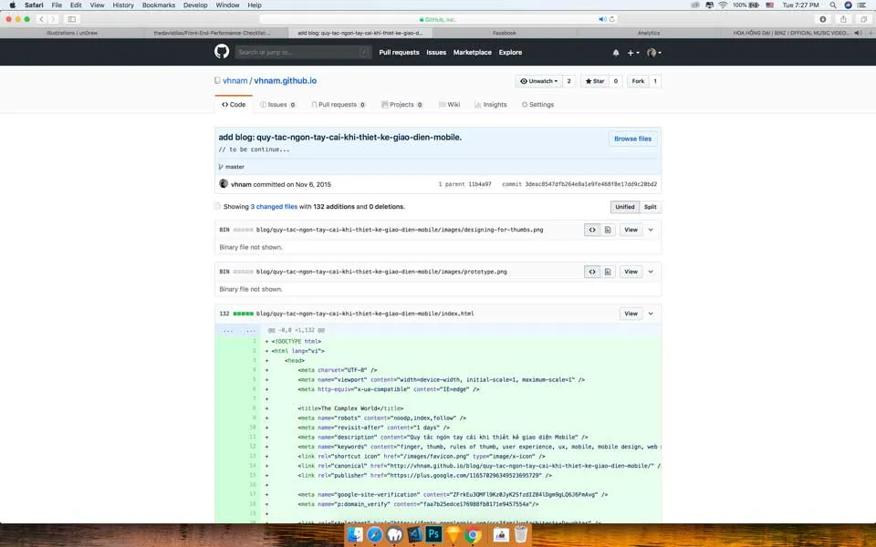Open the Bookmarks menu in Safari
This screenshot has width=876, height=547.
click(158, 5)
